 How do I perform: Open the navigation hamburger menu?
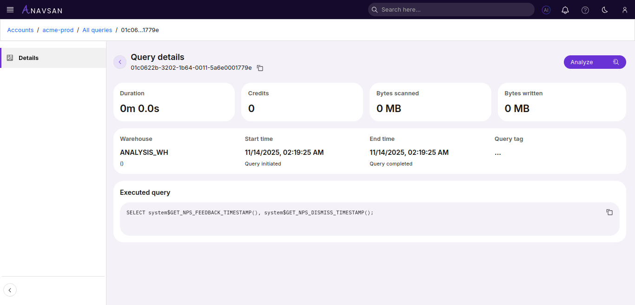click(10, 9)
